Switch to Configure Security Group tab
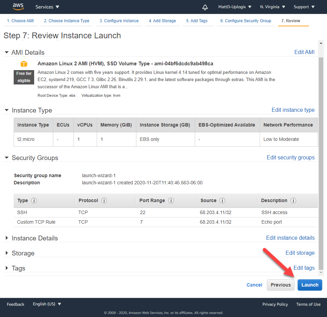 tap(245, 21)
